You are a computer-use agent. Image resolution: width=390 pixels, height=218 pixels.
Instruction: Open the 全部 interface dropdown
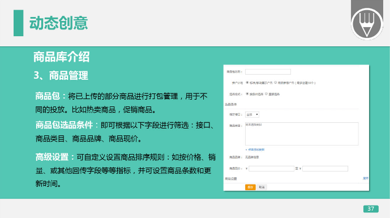click(252, 114)
